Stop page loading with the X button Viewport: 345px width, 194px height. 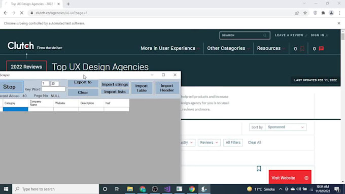pyautogui.click(x=21, y=13)
